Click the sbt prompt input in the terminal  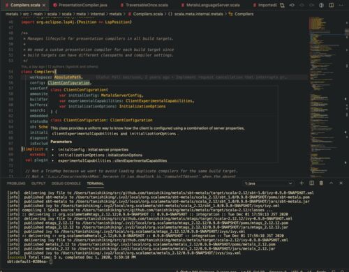pos(51,262)
